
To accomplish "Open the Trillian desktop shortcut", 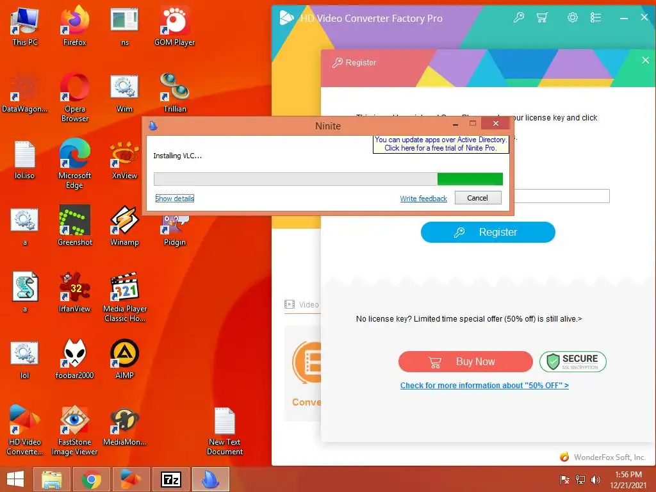I will (x=174, y=94).
